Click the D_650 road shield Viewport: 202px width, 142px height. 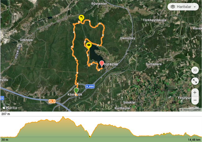coord(90,87)
